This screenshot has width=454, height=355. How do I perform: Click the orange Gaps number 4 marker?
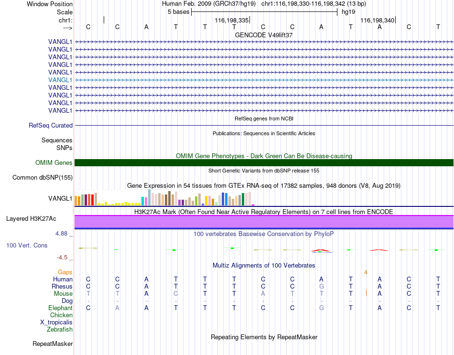tap(366, 272)
